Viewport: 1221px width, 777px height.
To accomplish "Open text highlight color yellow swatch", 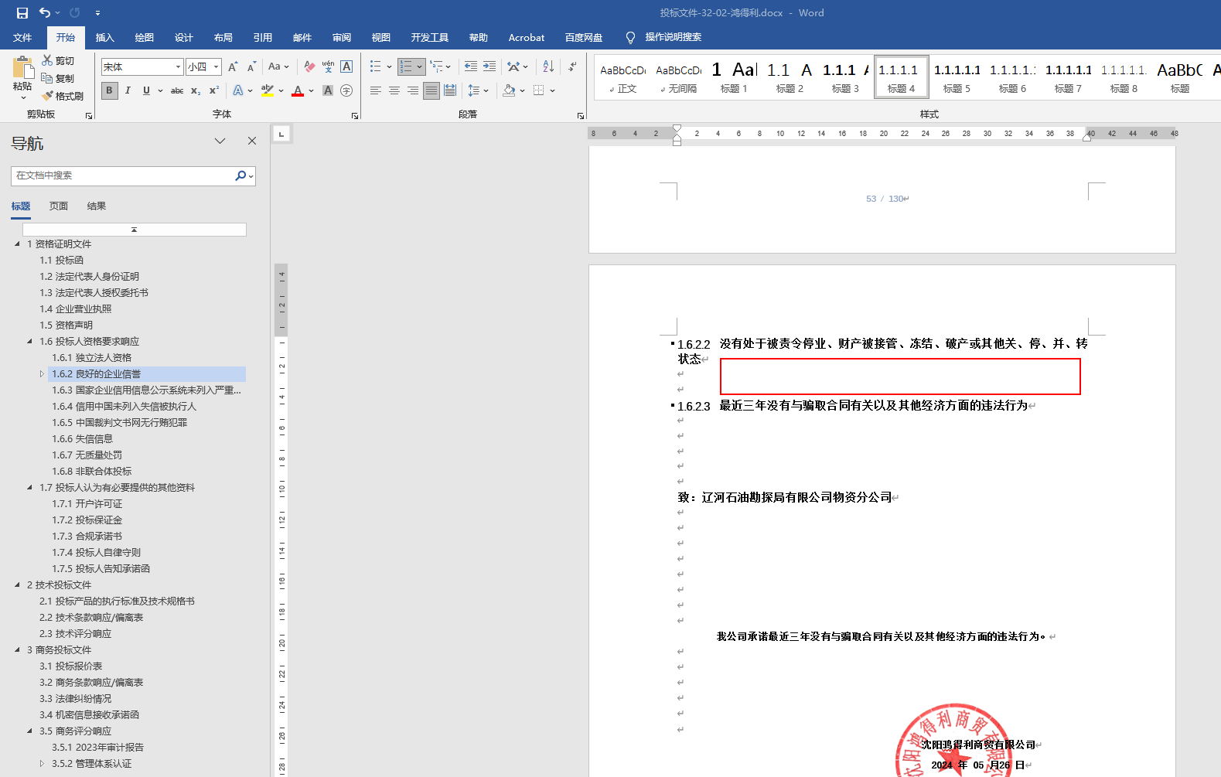I will tap(268, 90).
